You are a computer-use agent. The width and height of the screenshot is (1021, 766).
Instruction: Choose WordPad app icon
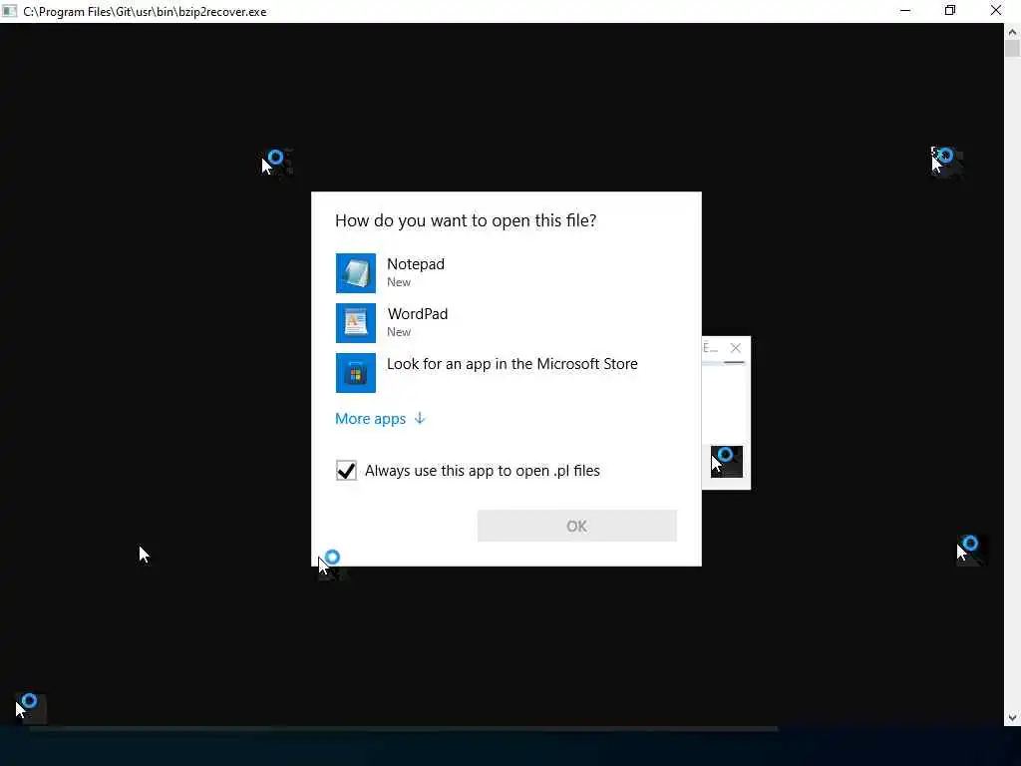[x=356, y=323]
